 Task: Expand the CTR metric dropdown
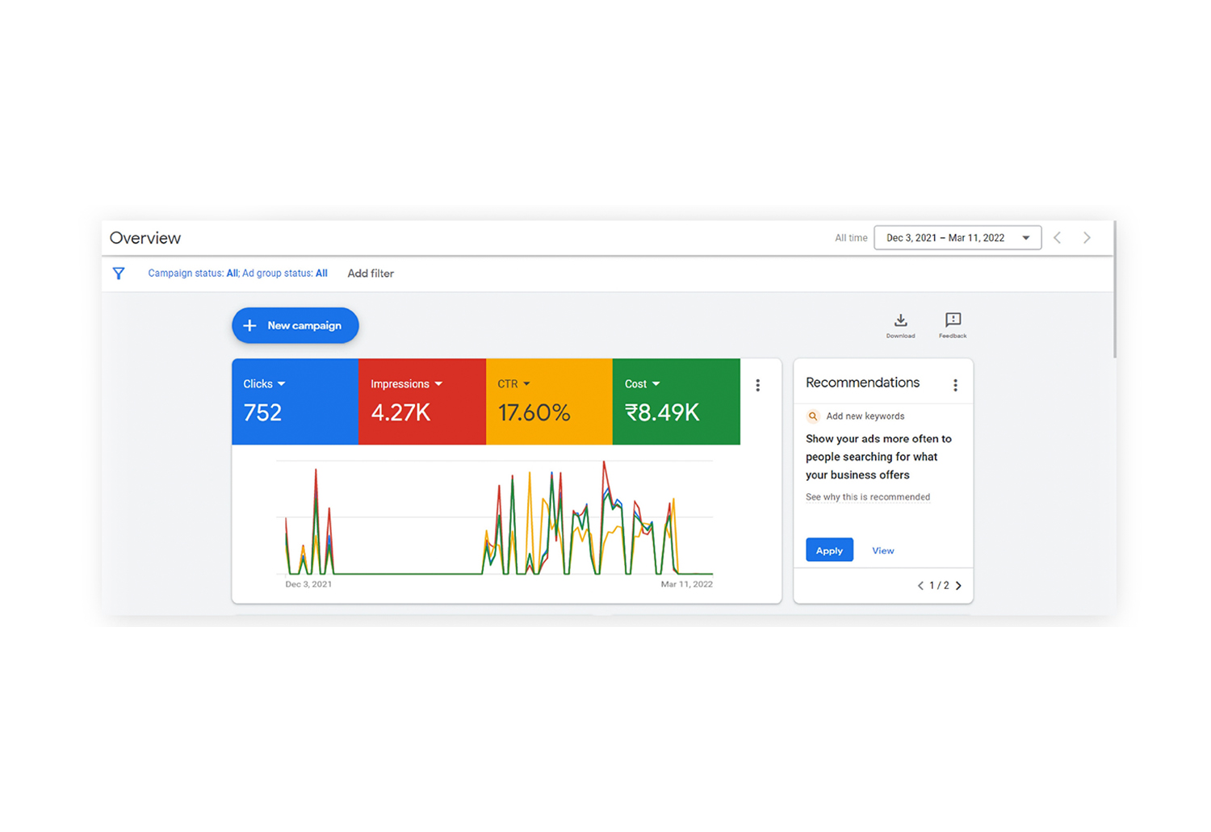[526, 384]
